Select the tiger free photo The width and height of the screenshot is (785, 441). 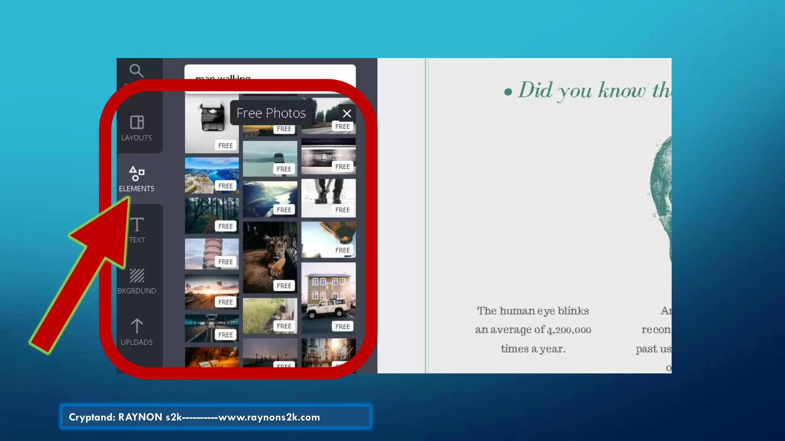(x=270, y=257)
